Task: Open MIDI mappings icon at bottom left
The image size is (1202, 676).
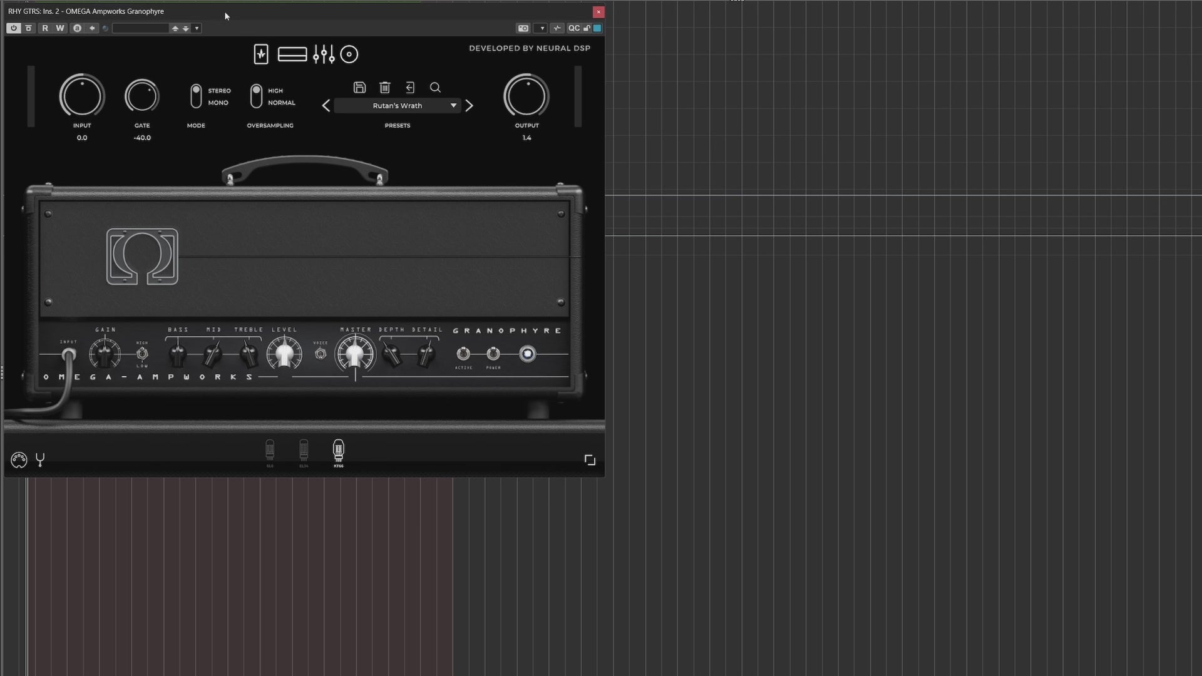Action: (19, 460)
